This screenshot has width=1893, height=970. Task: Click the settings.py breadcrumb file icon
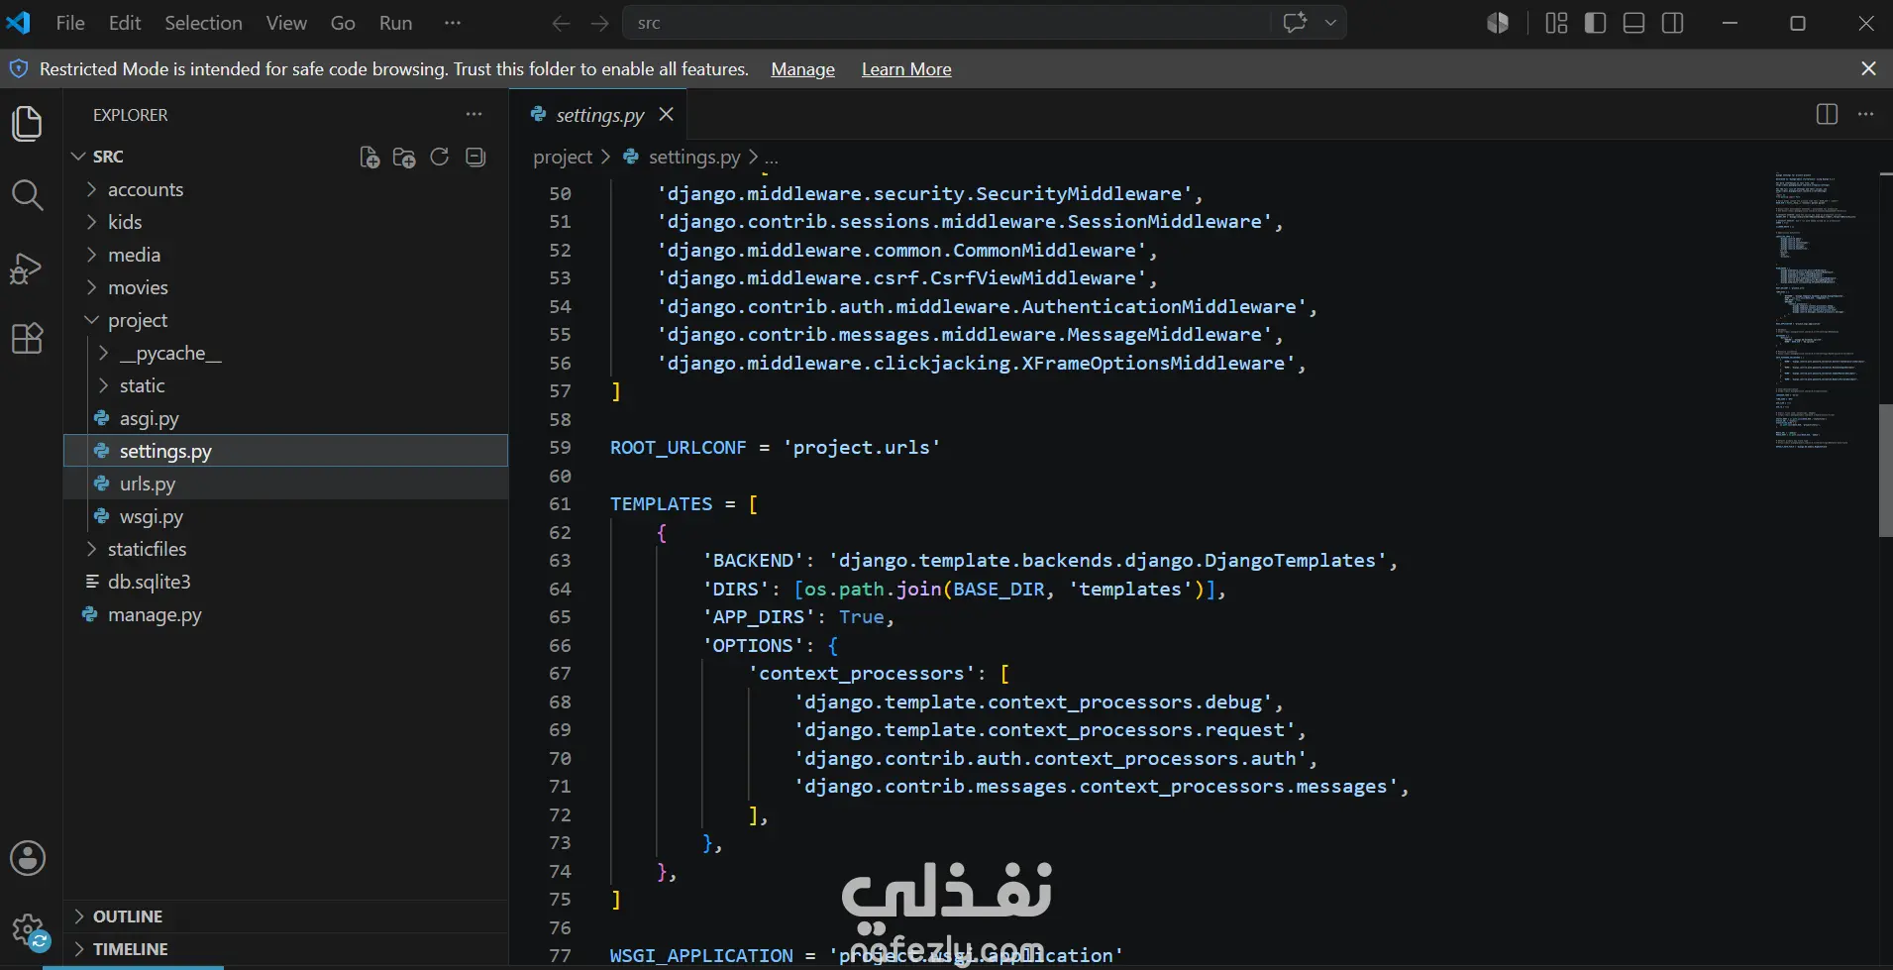(631, 157)
